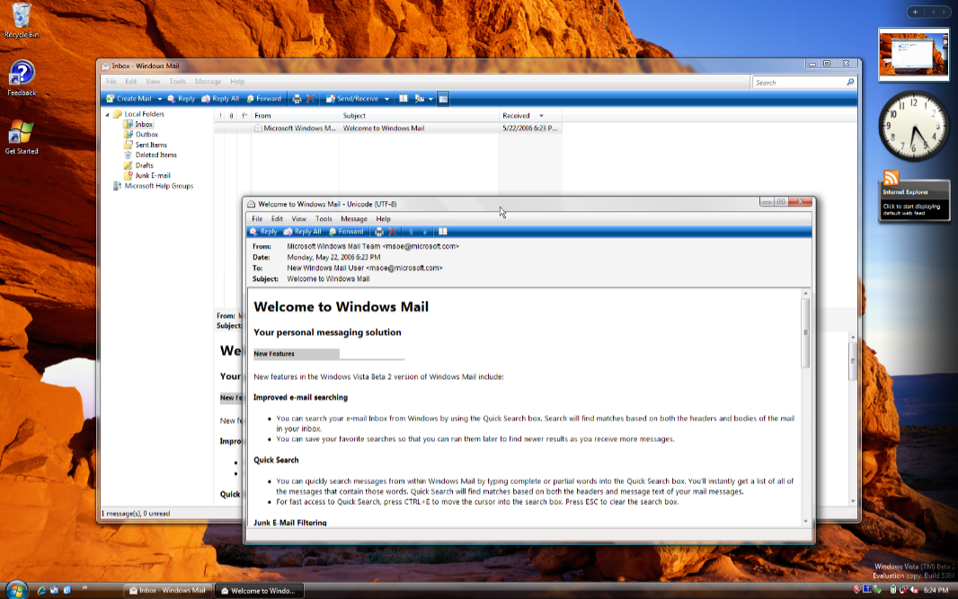
Task: Click Forward in the Welcome message window
Action: (346, 232)
